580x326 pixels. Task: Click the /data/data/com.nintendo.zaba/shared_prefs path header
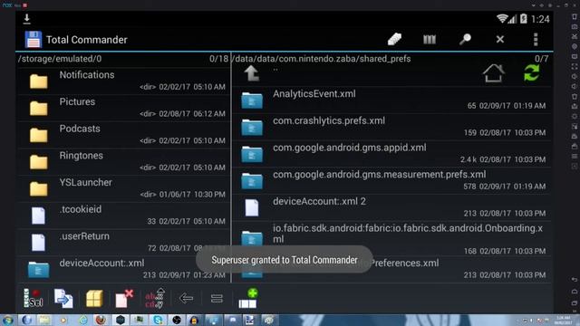[321, 59]
